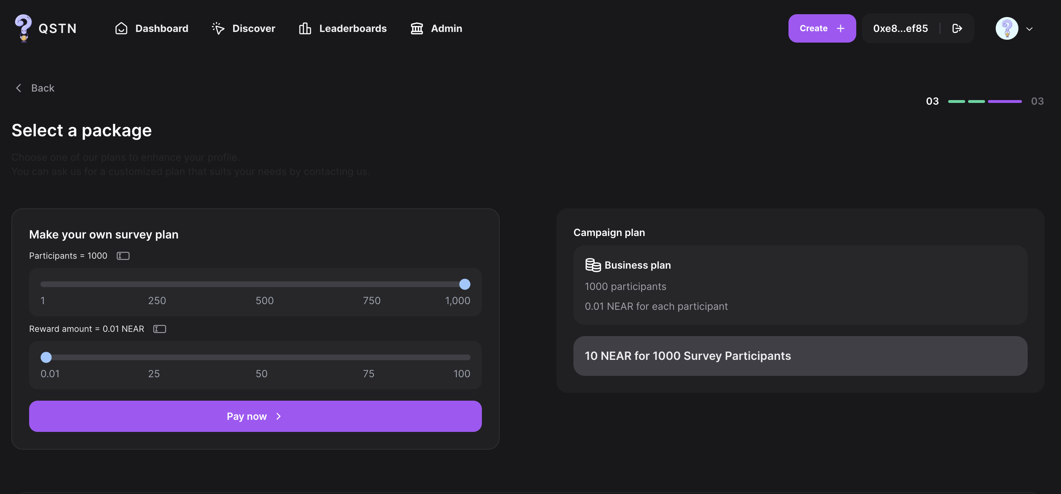This screenshot has height=494, width=1061.
Task: Click the Business plan coins icon
Action: click(593, 265)
